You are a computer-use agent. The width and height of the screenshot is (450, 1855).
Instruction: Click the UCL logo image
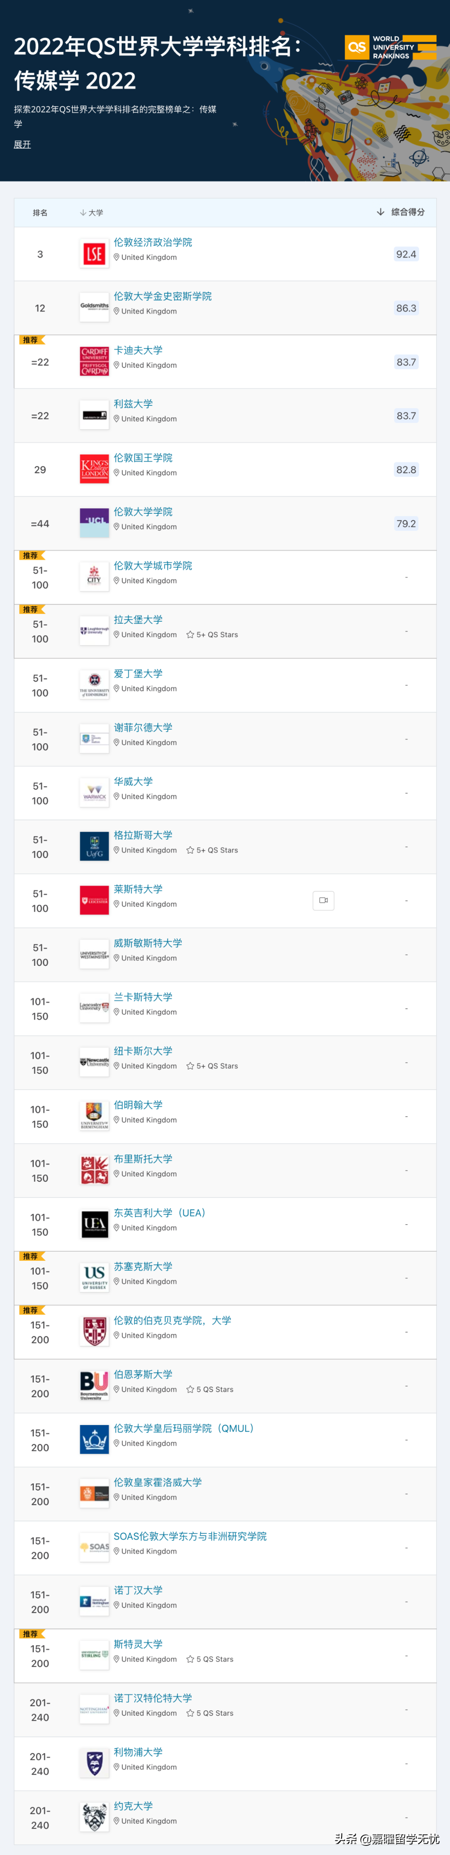tap(94, 522)
